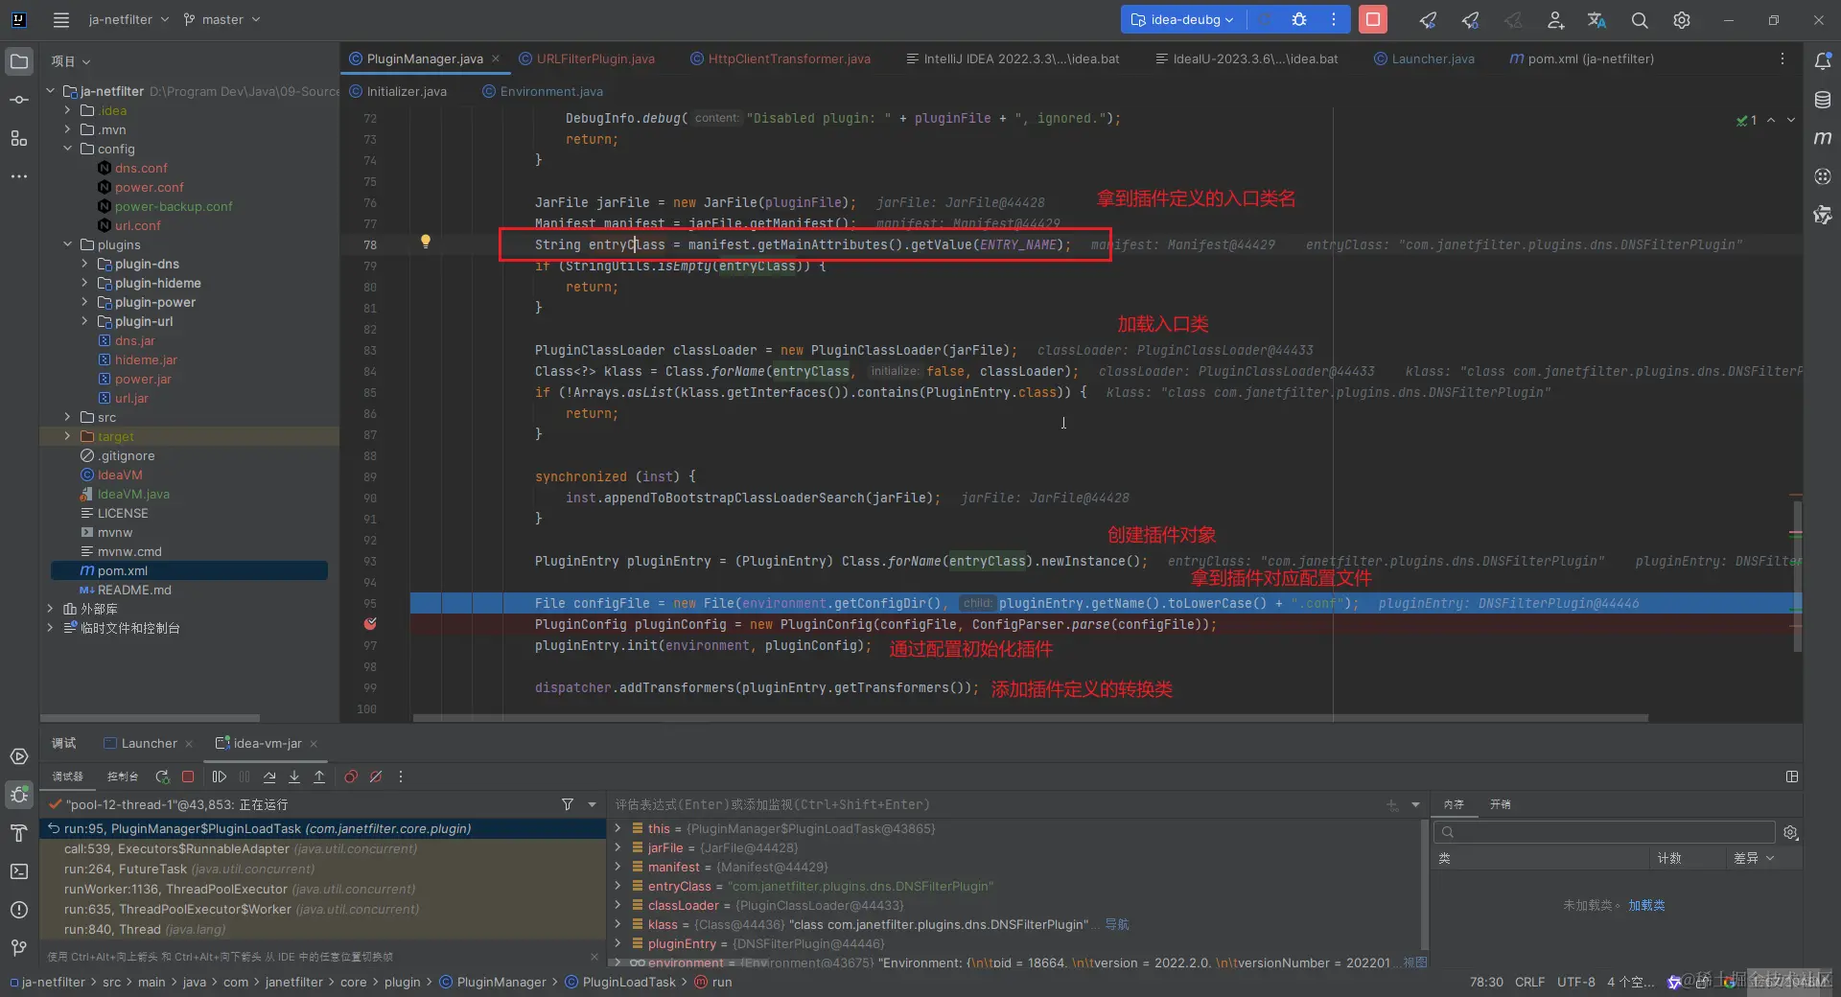Open IDE settings gear
Viewport: 1841px width, 997px height.
click(x=1682, y=19)
